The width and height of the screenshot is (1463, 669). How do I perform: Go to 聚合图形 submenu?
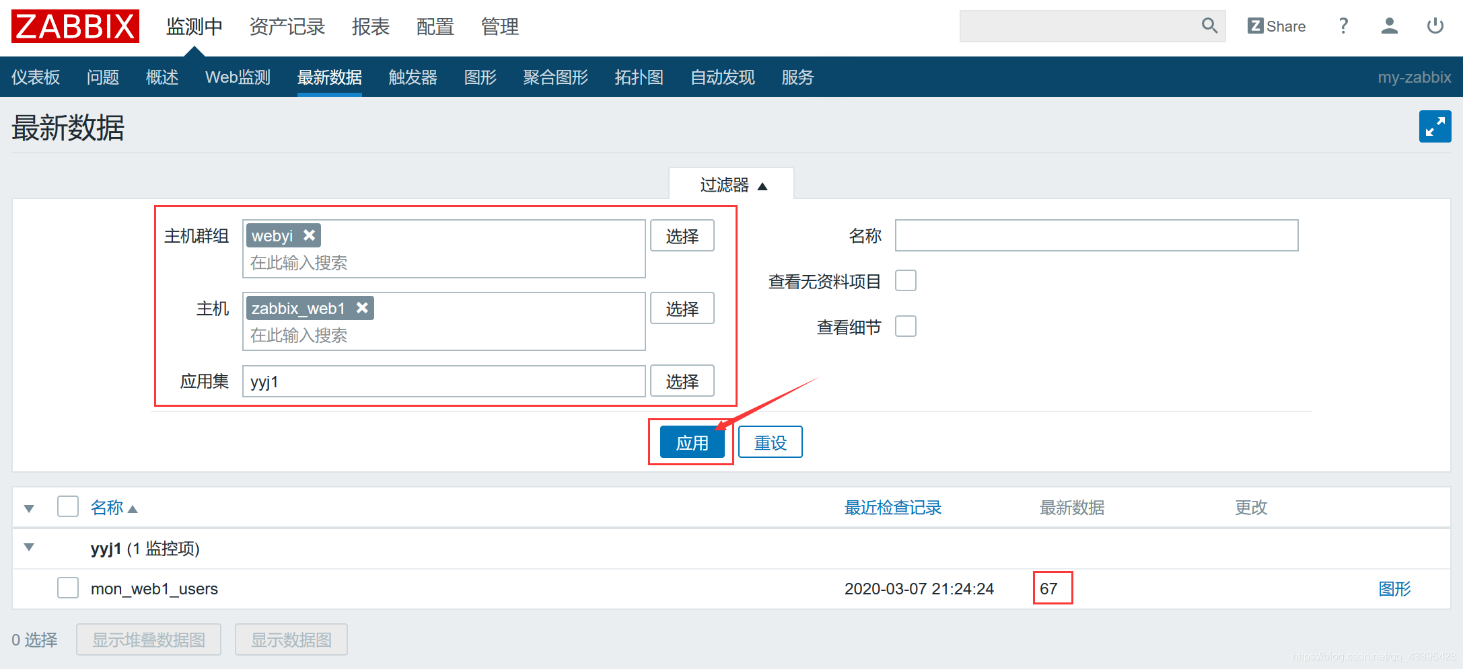[x=556, y=77]
